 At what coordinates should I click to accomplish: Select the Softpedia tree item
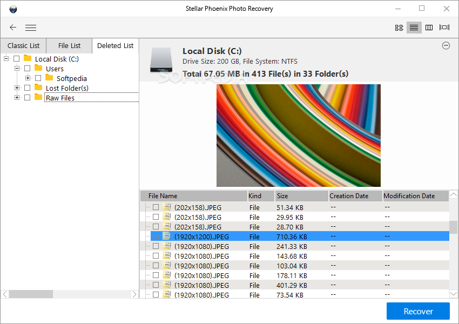coord(72,78)
